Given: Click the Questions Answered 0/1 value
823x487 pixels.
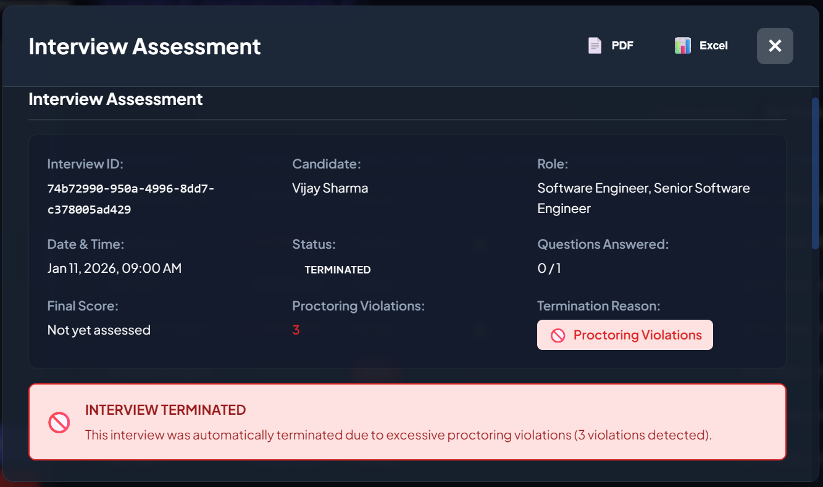Looking at the screenshot, I should 549,268.
